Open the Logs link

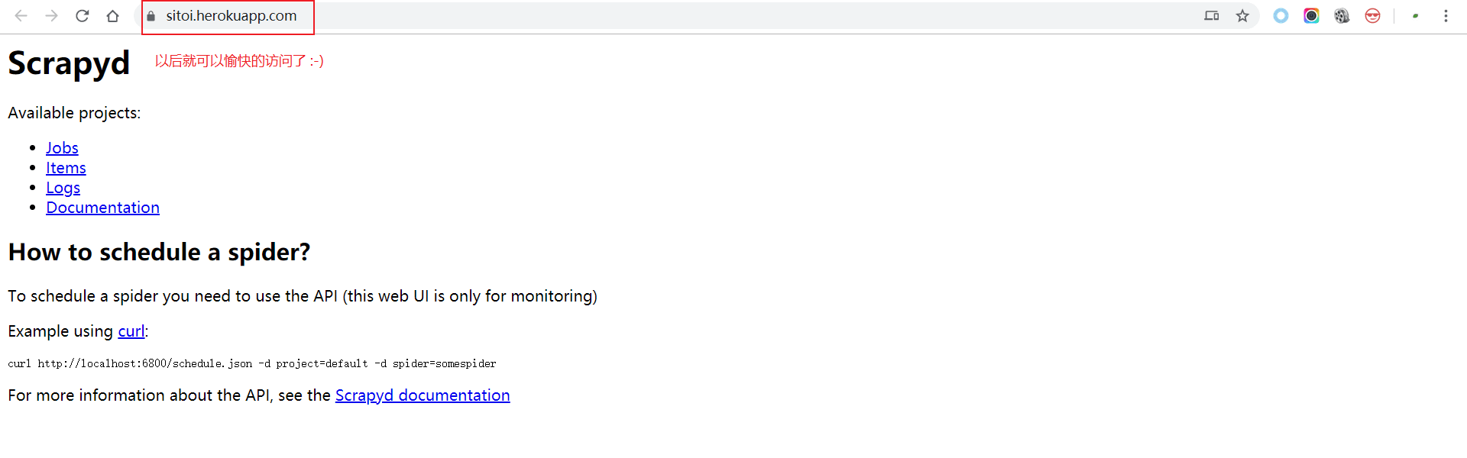point(63,188)
